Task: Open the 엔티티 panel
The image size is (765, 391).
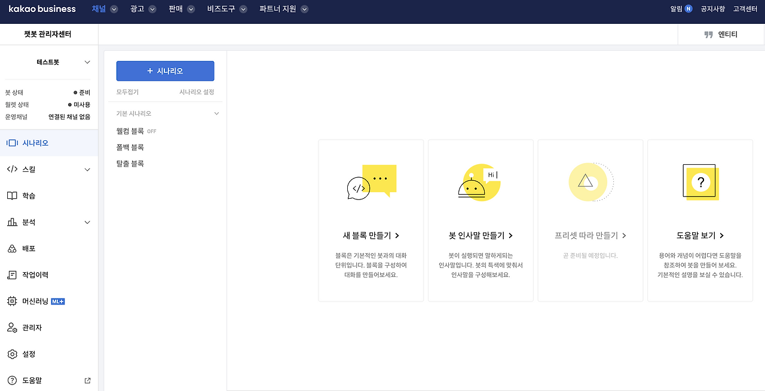Action: 720,35
